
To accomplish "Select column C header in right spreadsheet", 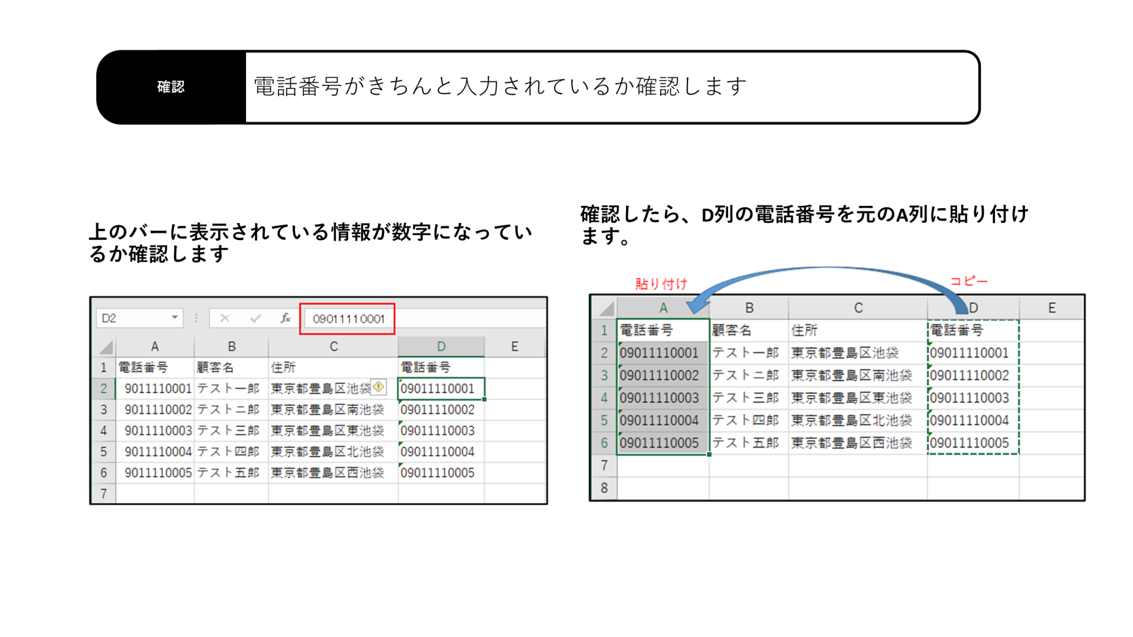I will tap(858, 308).
